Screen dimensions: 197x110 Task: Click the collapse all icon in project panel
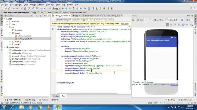click(40, 16)
